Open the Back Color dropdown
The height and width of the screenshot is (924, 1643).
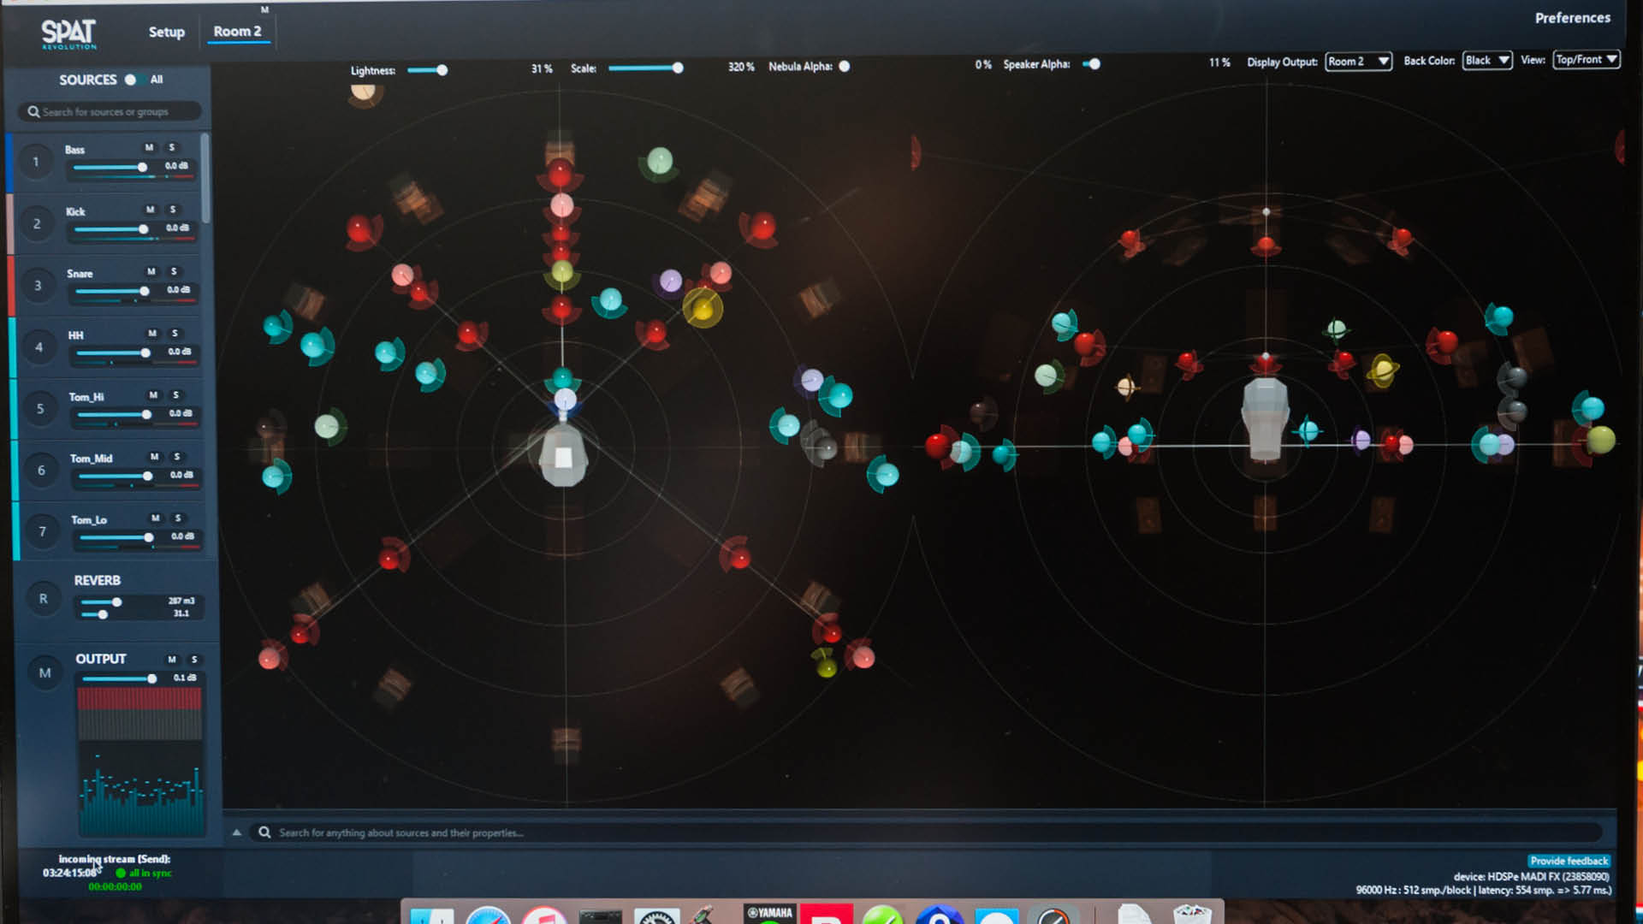click(1486, 60)
